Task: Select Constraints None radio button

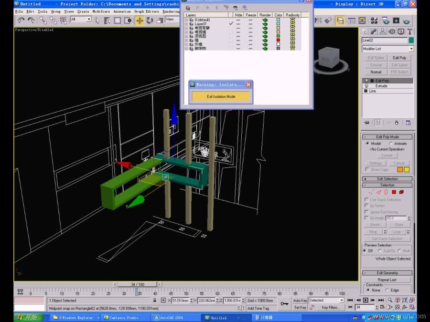Action: 368,290
